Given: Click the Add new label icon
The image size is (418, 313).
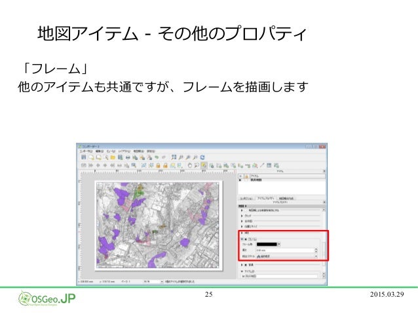Looking at the screenshot, I should [x=233, y=165].
